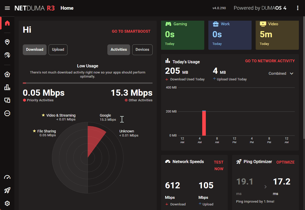Open Settings via the gear icon
Viewport: 305px width, 210px height.
point(7,203)
